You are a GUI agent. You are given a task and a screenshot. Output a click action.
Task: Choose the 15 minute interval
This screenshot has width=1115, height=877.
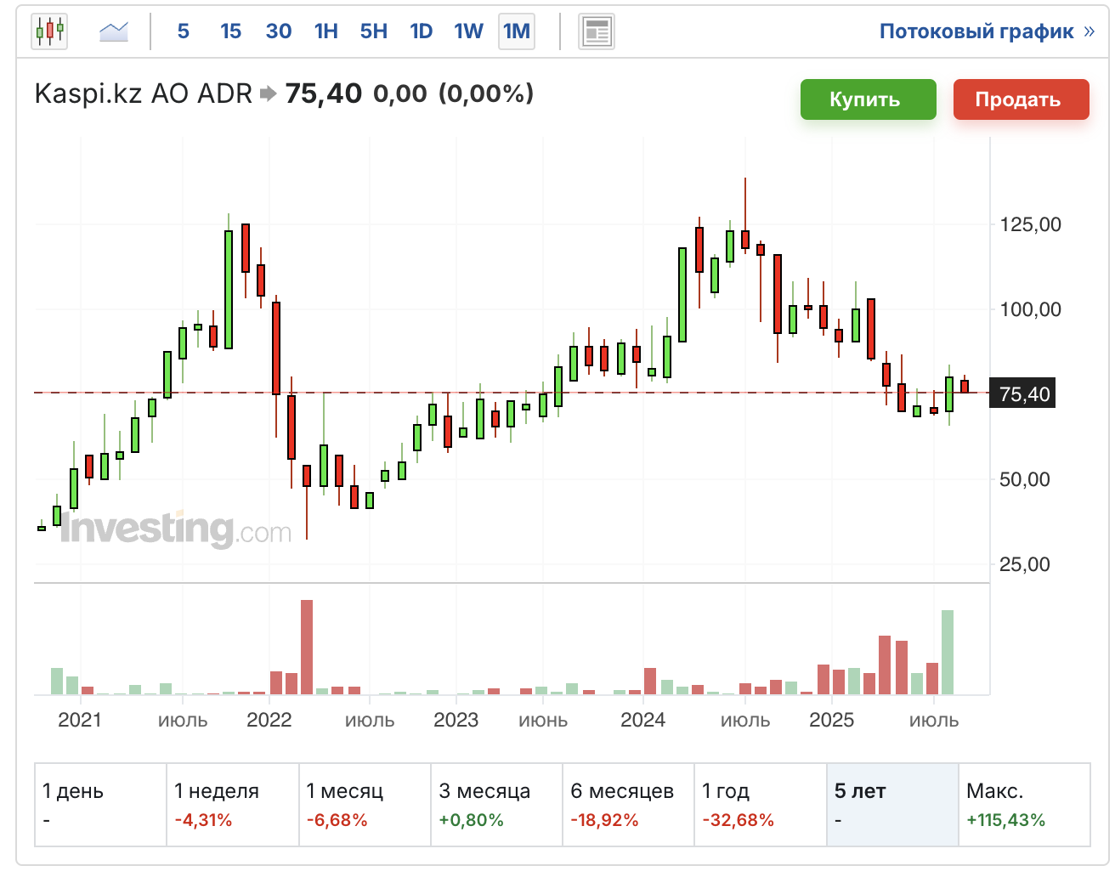[x=230, y=31]
